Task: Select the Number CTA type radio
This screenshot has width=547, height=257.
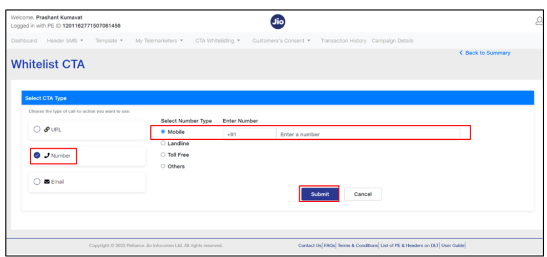Action: (x=37, y=156)
